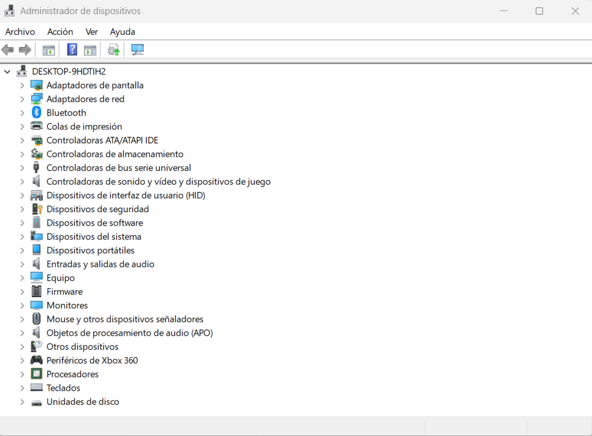Click the show/hide action pane toolbar icon

(x=90, y=50)
